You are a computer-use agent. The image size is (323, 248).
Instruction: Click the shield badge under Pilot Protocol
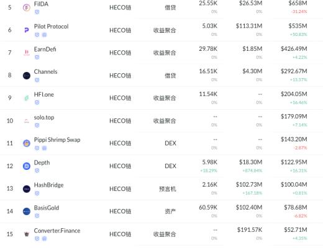[37, 35]
